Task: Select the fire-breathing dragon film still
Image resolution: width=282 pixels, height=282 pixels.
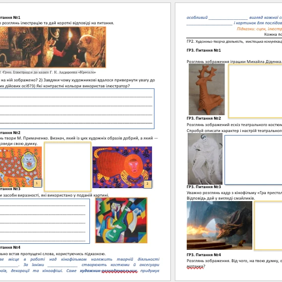Action: click(219, 225)
